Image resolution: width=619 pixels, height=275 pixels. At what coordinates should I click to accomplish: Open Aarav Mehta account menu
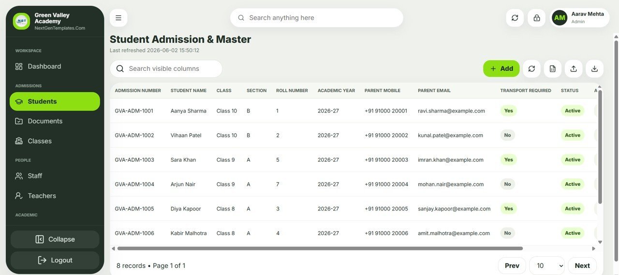click(x=580, y=18)
